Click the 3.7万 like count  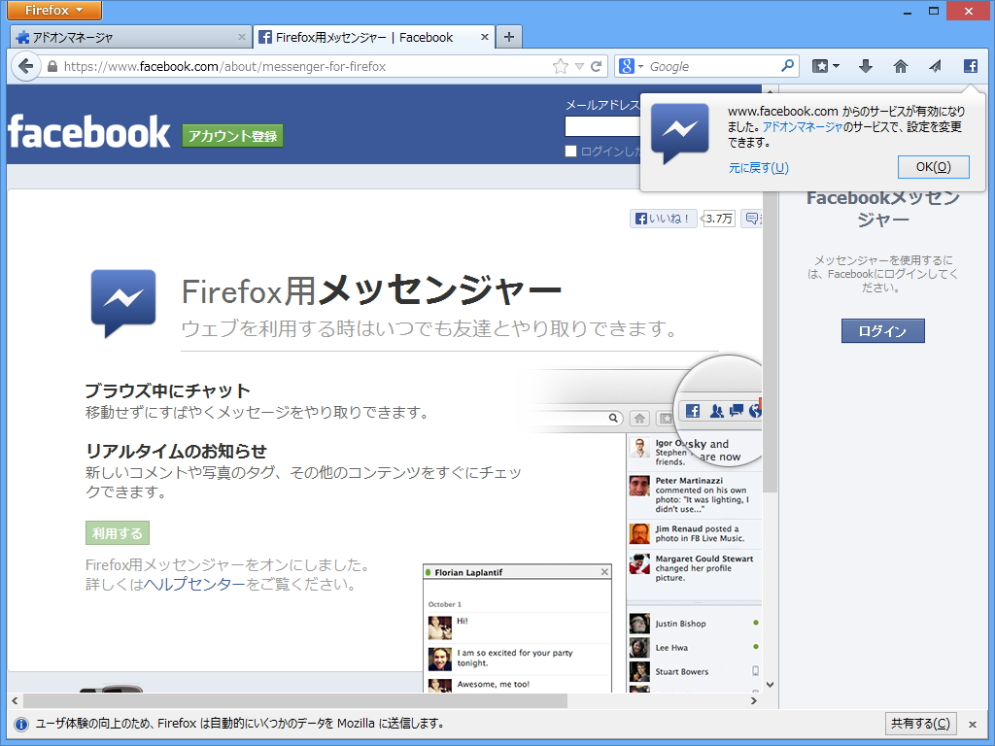coord(719,219)
